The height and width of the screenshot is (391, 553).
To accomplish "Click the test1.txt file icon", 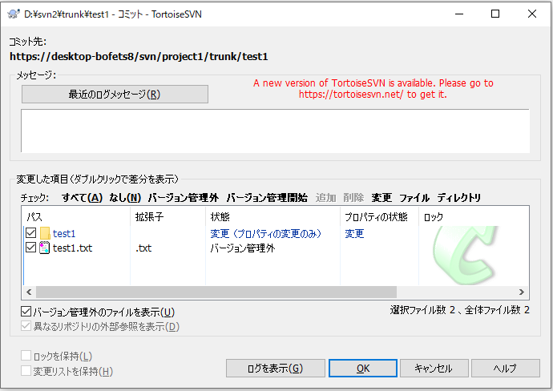I will click(x=44, y=248).
